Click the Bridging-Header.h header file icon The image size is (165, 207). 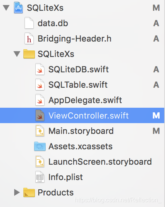pyautogui.click(x=29, y=38)
